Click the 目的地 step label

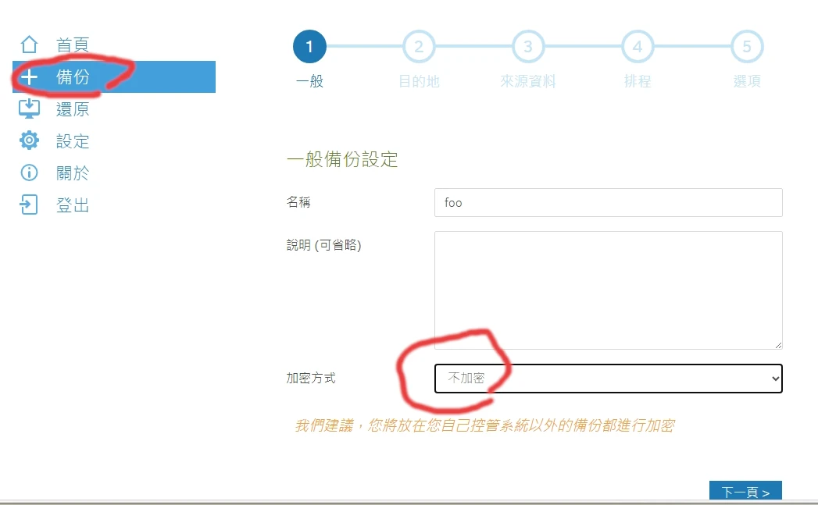[x=419, y=81]
